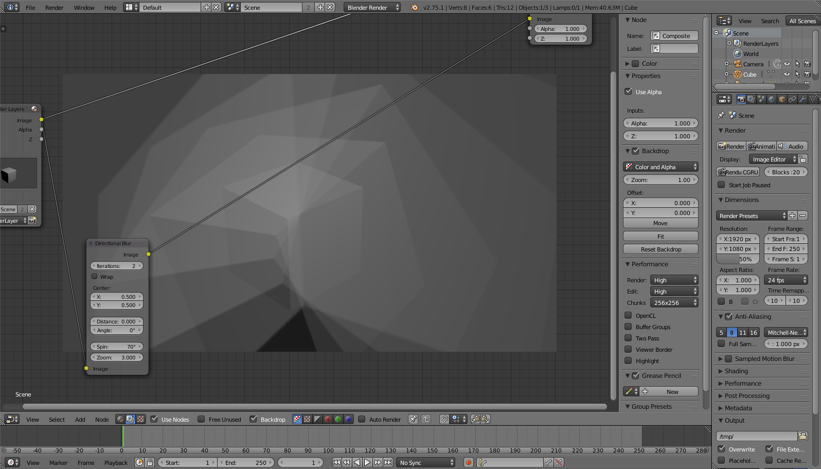Toggle Camera visibility eye in outliner
The image size is (821, 469).
[787, 64]
